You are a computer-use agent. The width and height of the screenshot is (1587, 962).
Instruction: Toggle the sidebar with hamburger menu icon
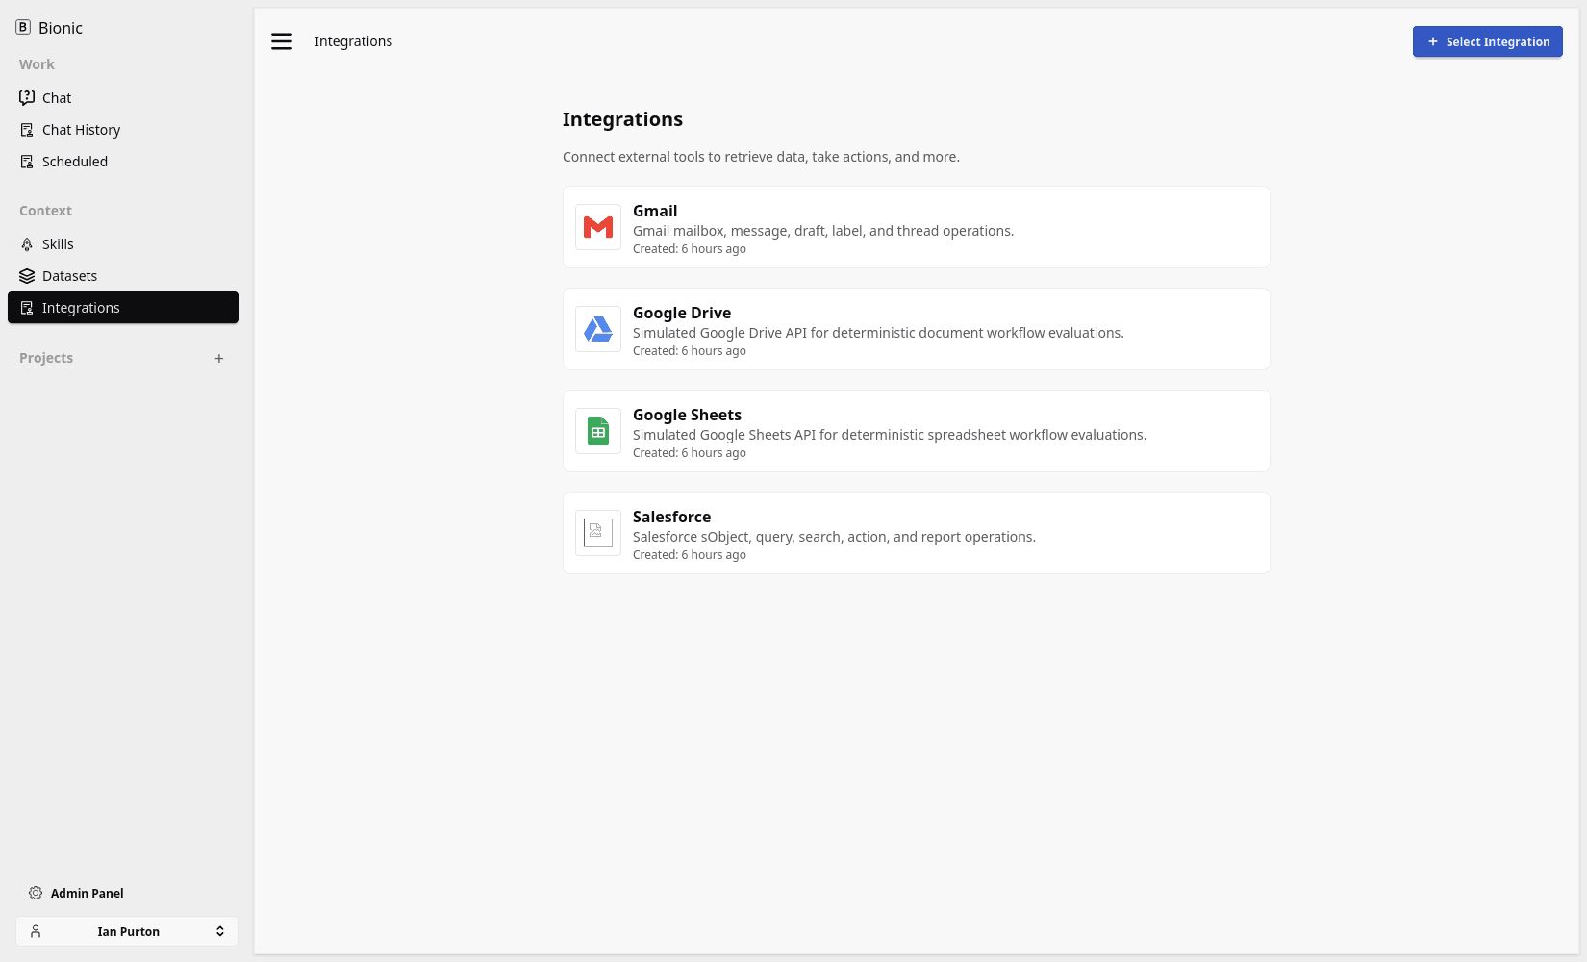[282, 41]
